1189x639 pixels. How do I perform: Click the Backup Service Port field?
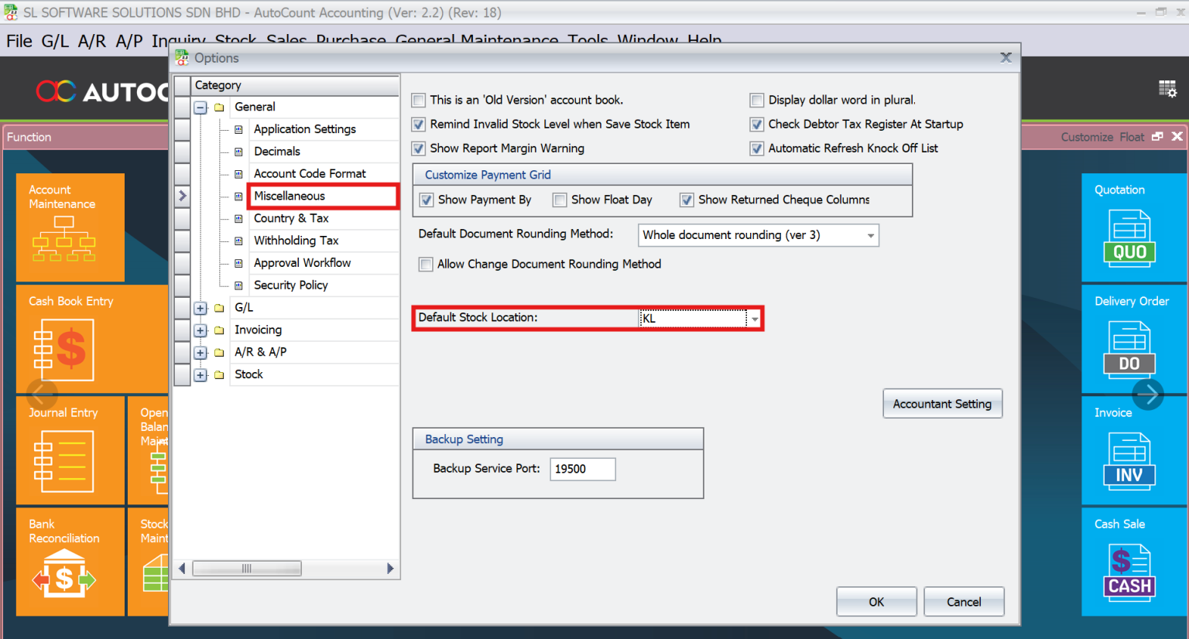coord(582,469)
